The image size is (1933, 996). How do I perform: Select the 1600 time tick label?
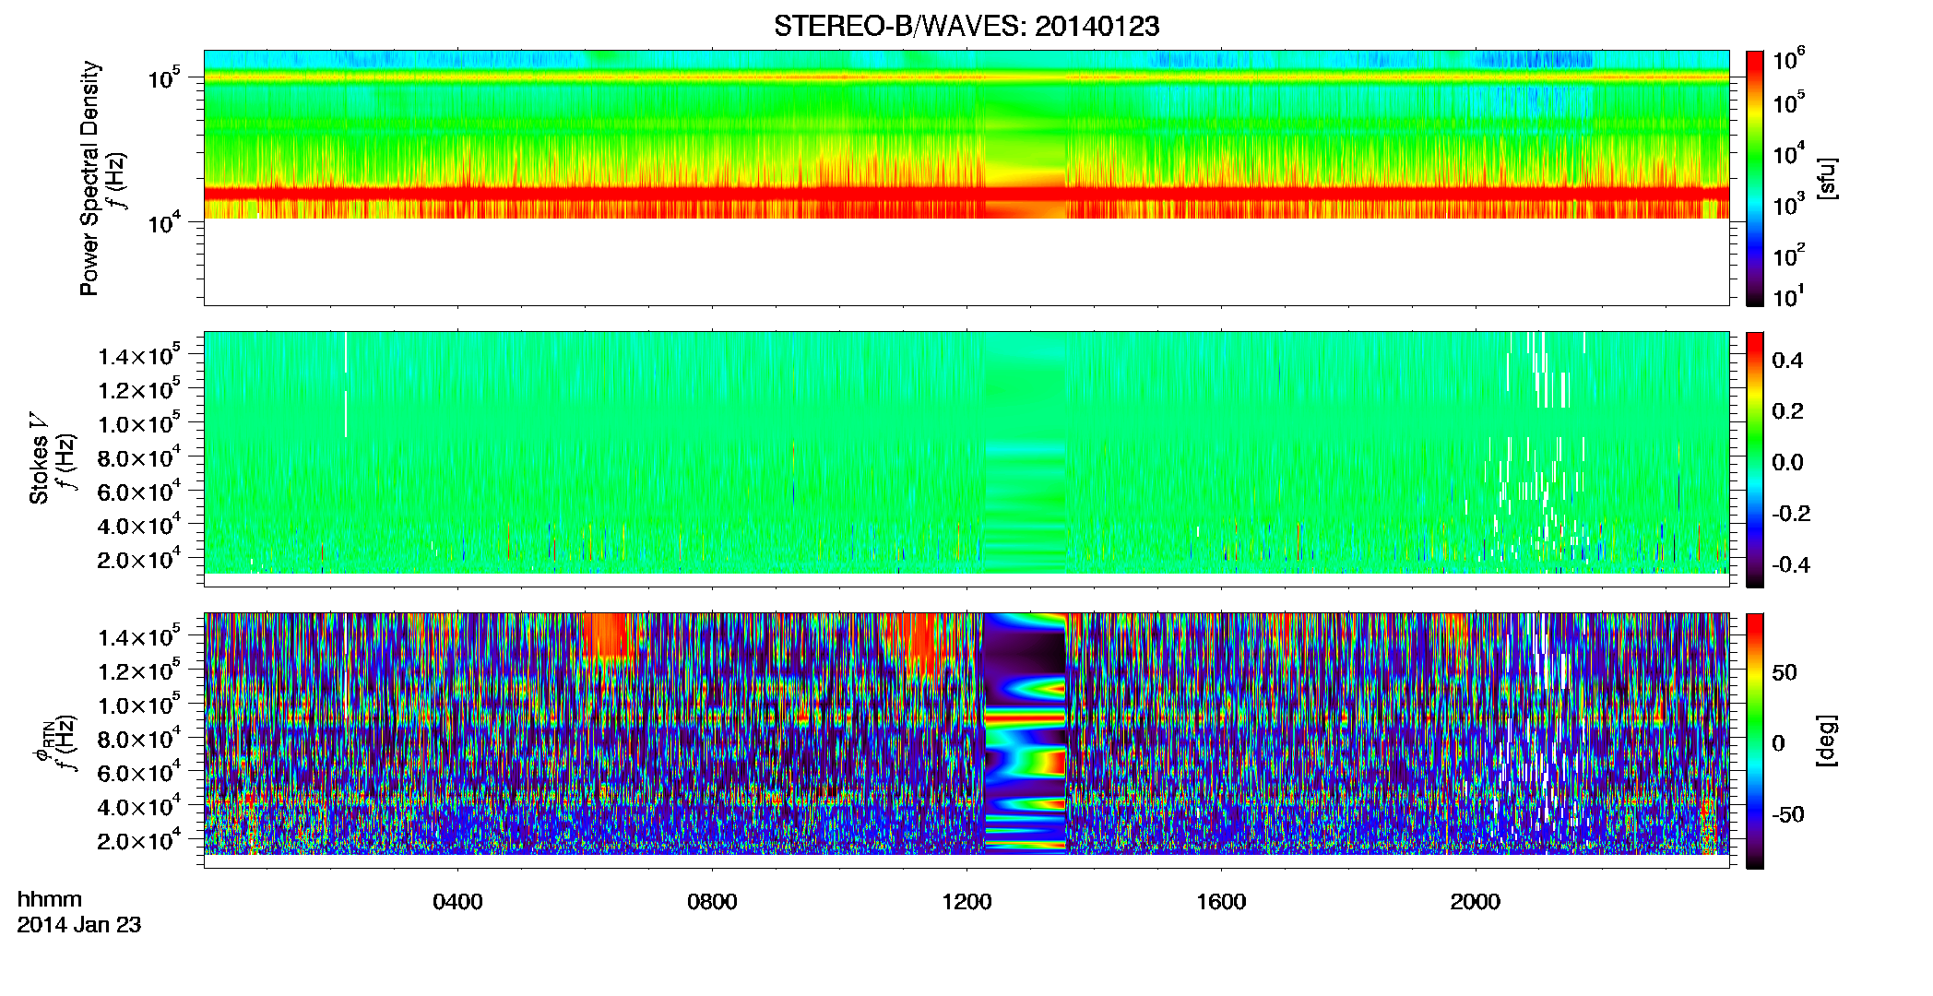coord(1221,902)
